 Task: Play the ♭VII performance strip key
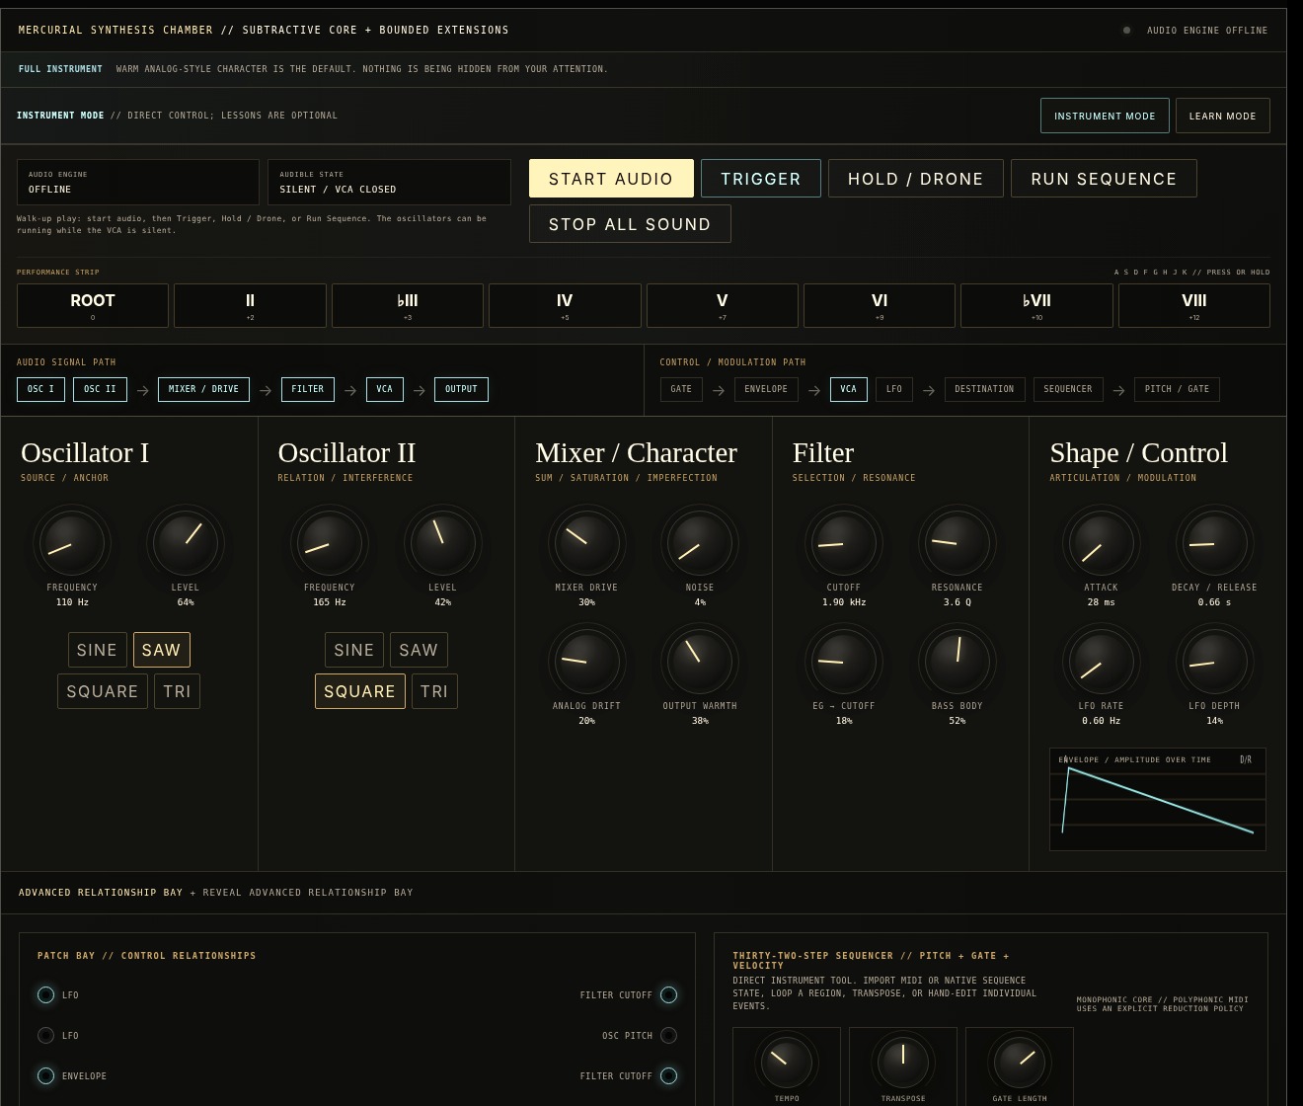pyautogui.click(x=1036, y=305)
